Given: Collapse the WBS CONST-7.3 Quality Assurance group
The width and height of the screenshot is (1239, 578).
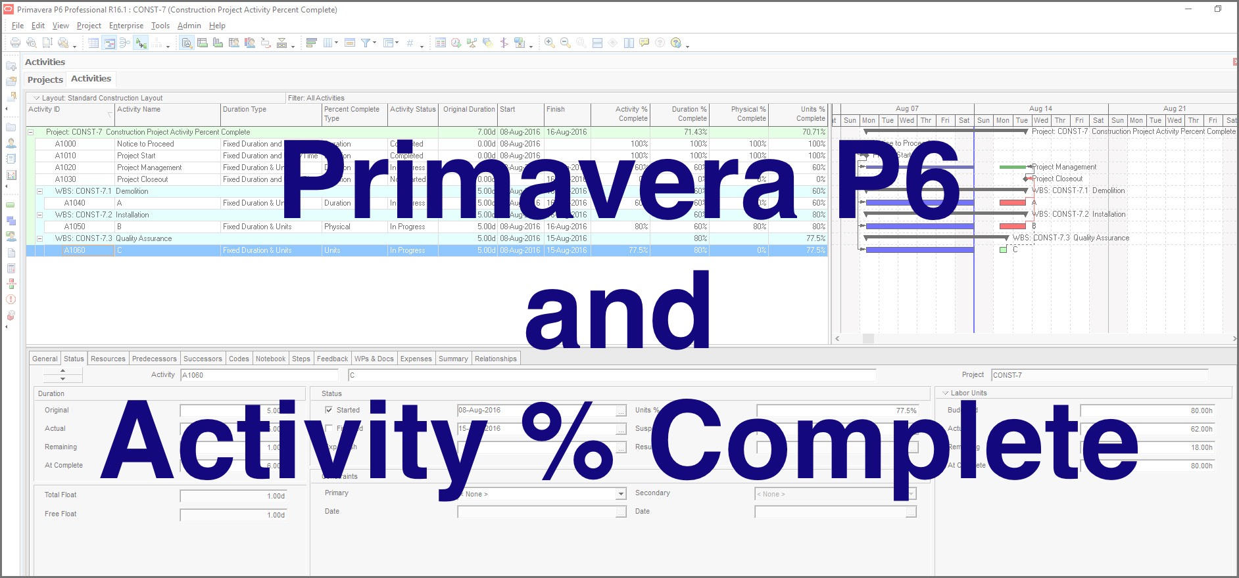Looking at the screenshot, I should [39, 238].
